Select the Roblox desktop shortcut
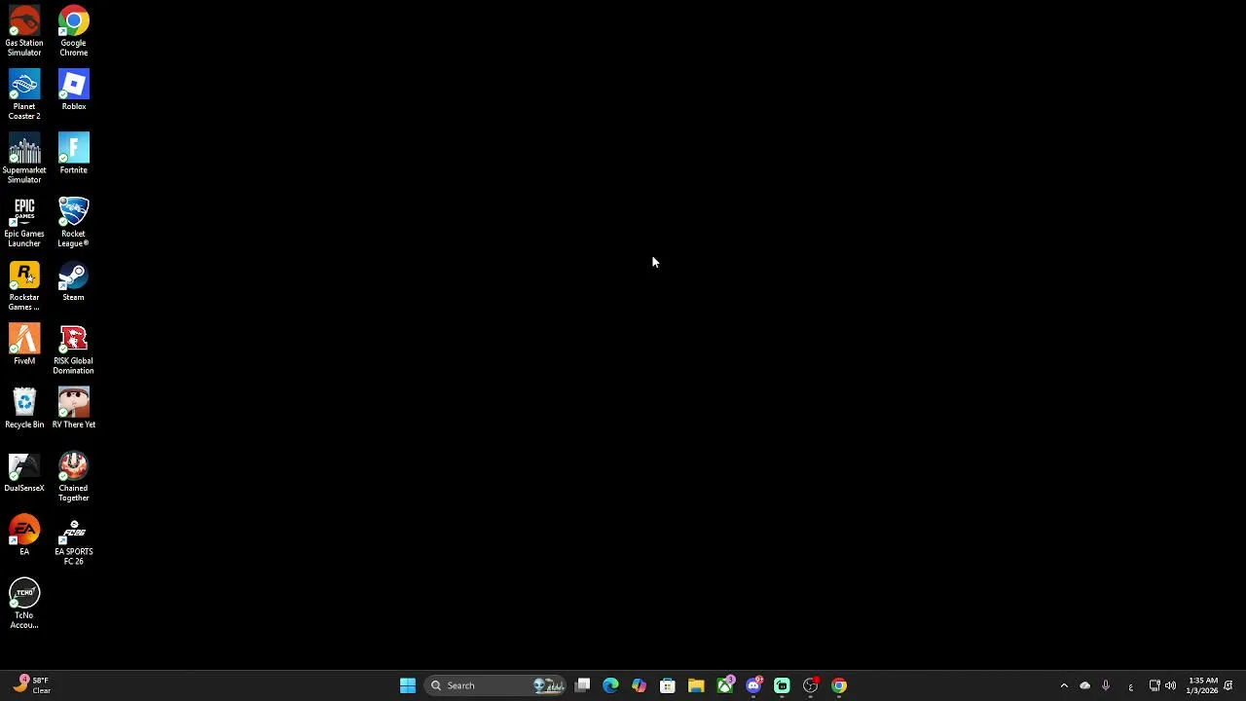The image size is (1246, 701). [x=73, y=90]
